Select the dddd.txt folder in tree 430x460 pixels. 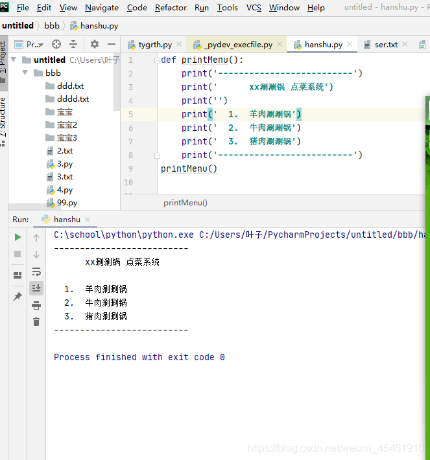[67, 99]
